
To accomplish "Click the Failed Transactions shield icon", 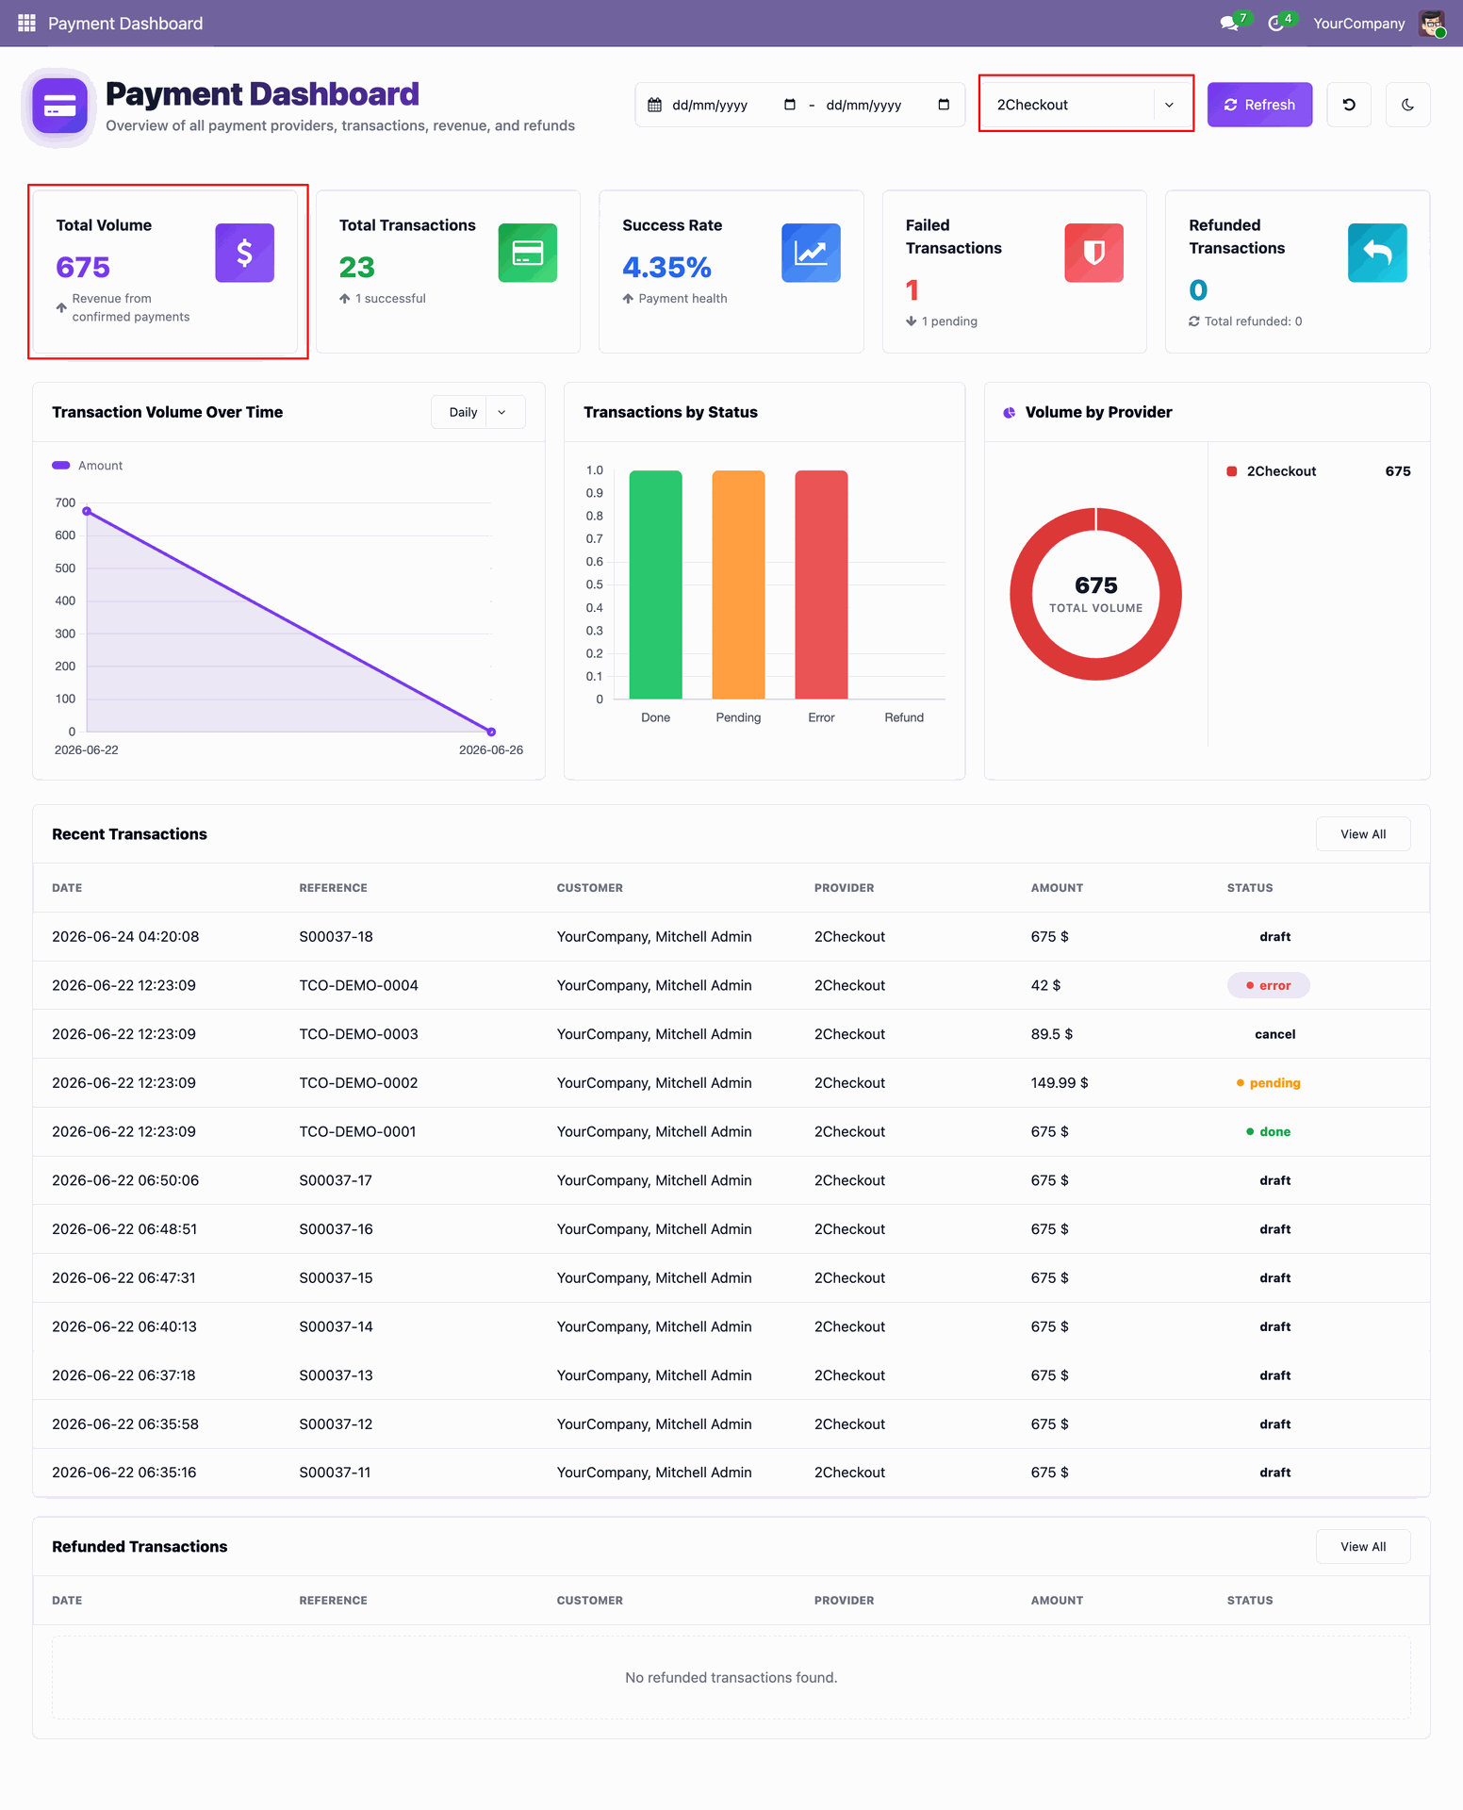I will click(1093, 253).
